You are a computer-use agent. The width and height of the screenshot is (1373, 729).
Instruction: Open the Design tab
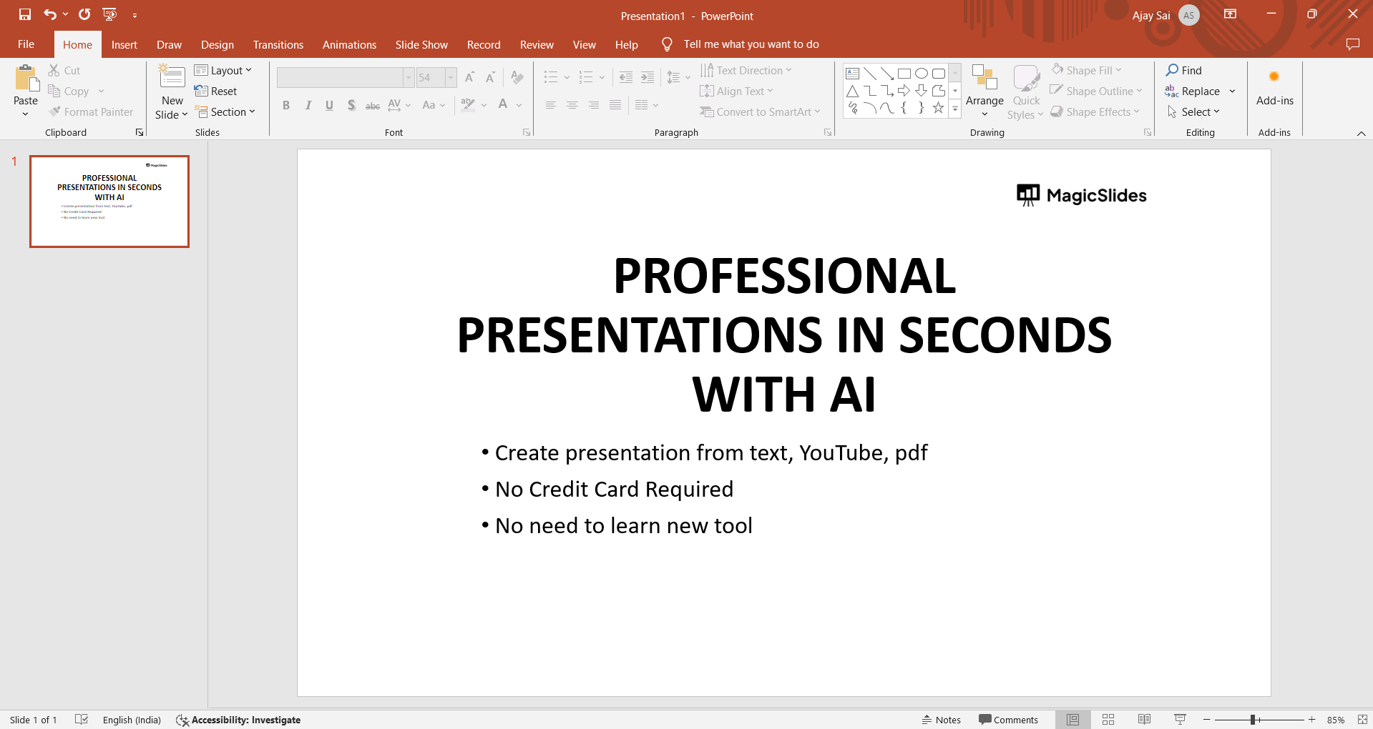tap(217, 44)
